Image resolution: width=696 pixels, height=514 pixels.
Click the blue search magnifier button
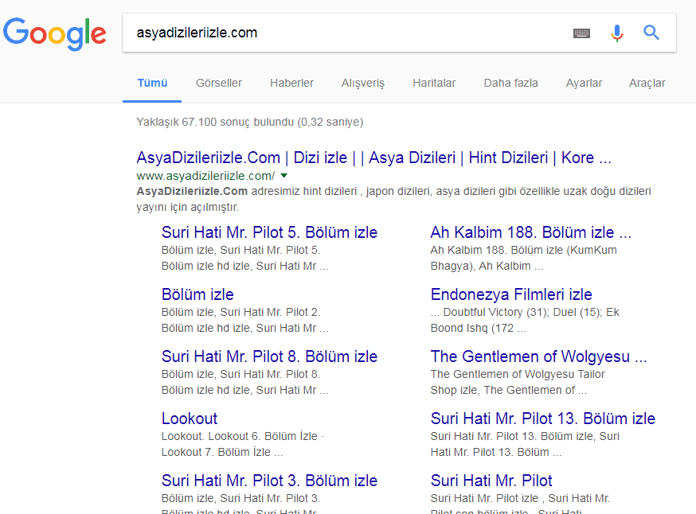pos(651,33)
